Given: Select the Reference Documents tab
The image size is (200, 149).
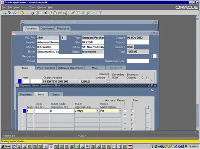Looking at the screenshot, I should 70,68.
